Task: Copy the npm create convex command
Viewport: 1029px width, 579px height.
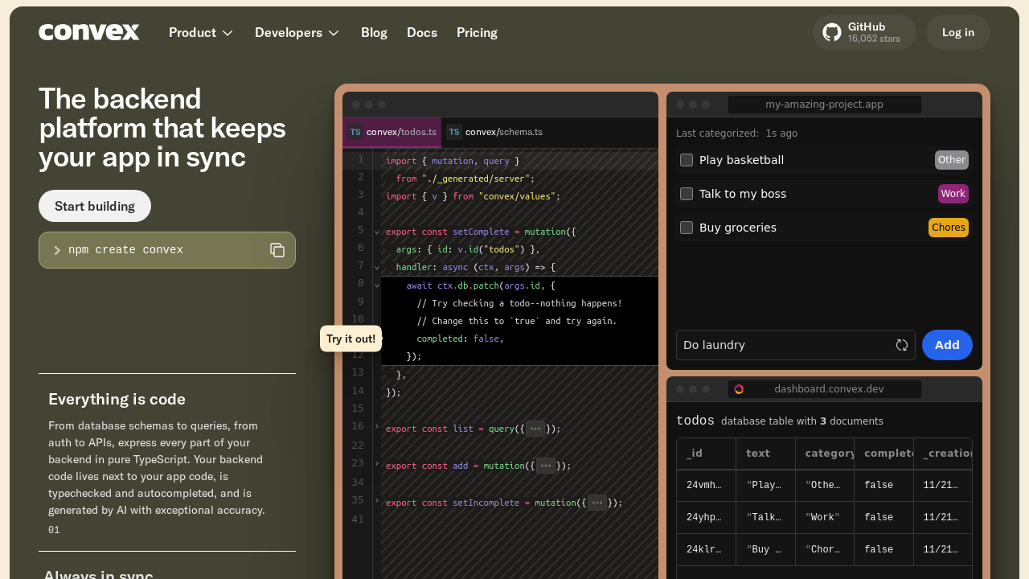Action: (x=277, y=250)
